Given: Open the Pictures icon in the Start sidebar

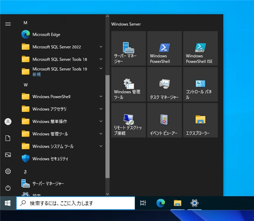Looking at the screenshot, I should tap(8, 155).
